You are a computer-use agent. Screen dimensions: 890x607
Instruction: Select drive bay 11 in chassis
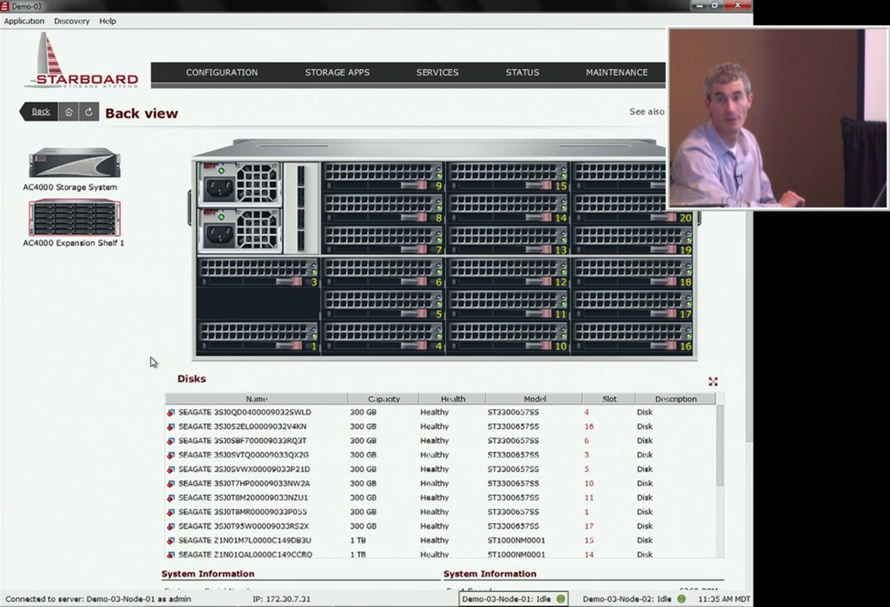(x=508, y=305)
